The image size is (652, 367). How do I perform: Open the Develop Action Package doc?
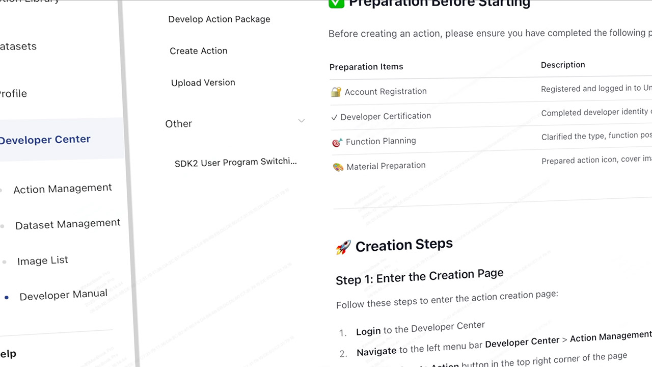219,19
